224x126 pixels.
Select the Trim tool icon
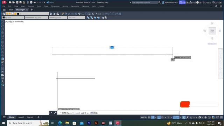coord(93,14)
